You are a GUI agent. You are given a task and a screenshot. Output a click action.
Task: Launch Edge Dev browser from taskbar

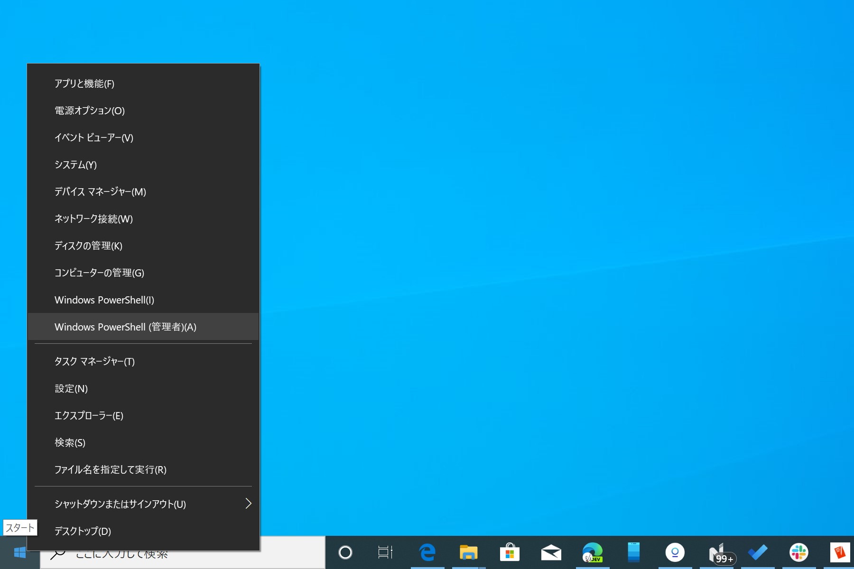coord(593,552)
